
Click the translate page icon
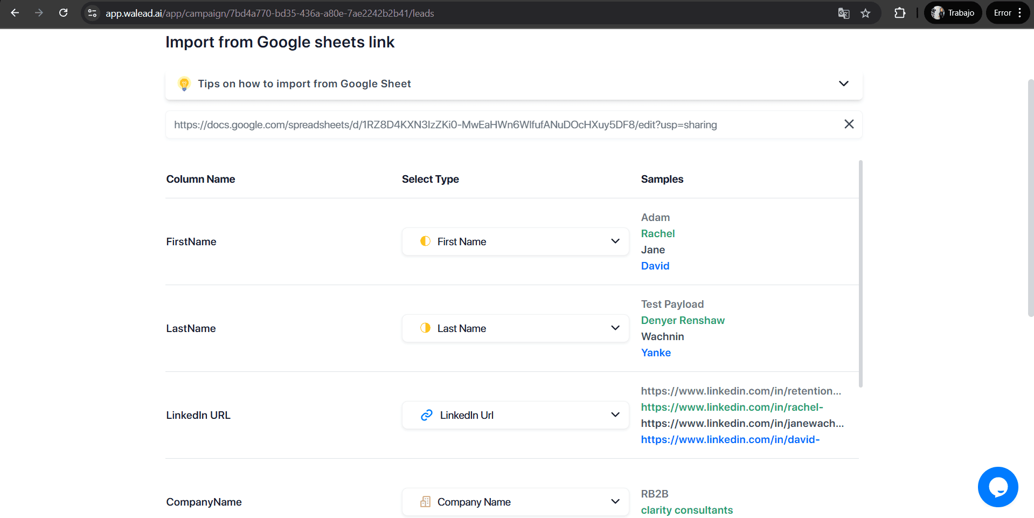point(844,13)
